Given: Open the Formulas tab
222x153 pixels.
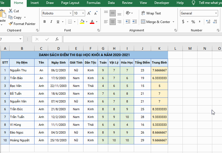Looking at the screenshot, I should 93,3.
